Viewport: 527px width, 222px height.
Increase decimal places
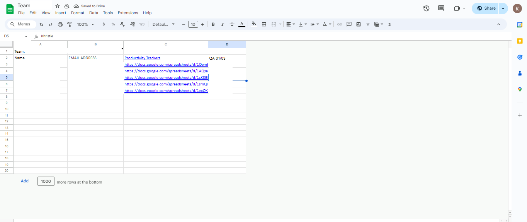(x=132, y=24)
